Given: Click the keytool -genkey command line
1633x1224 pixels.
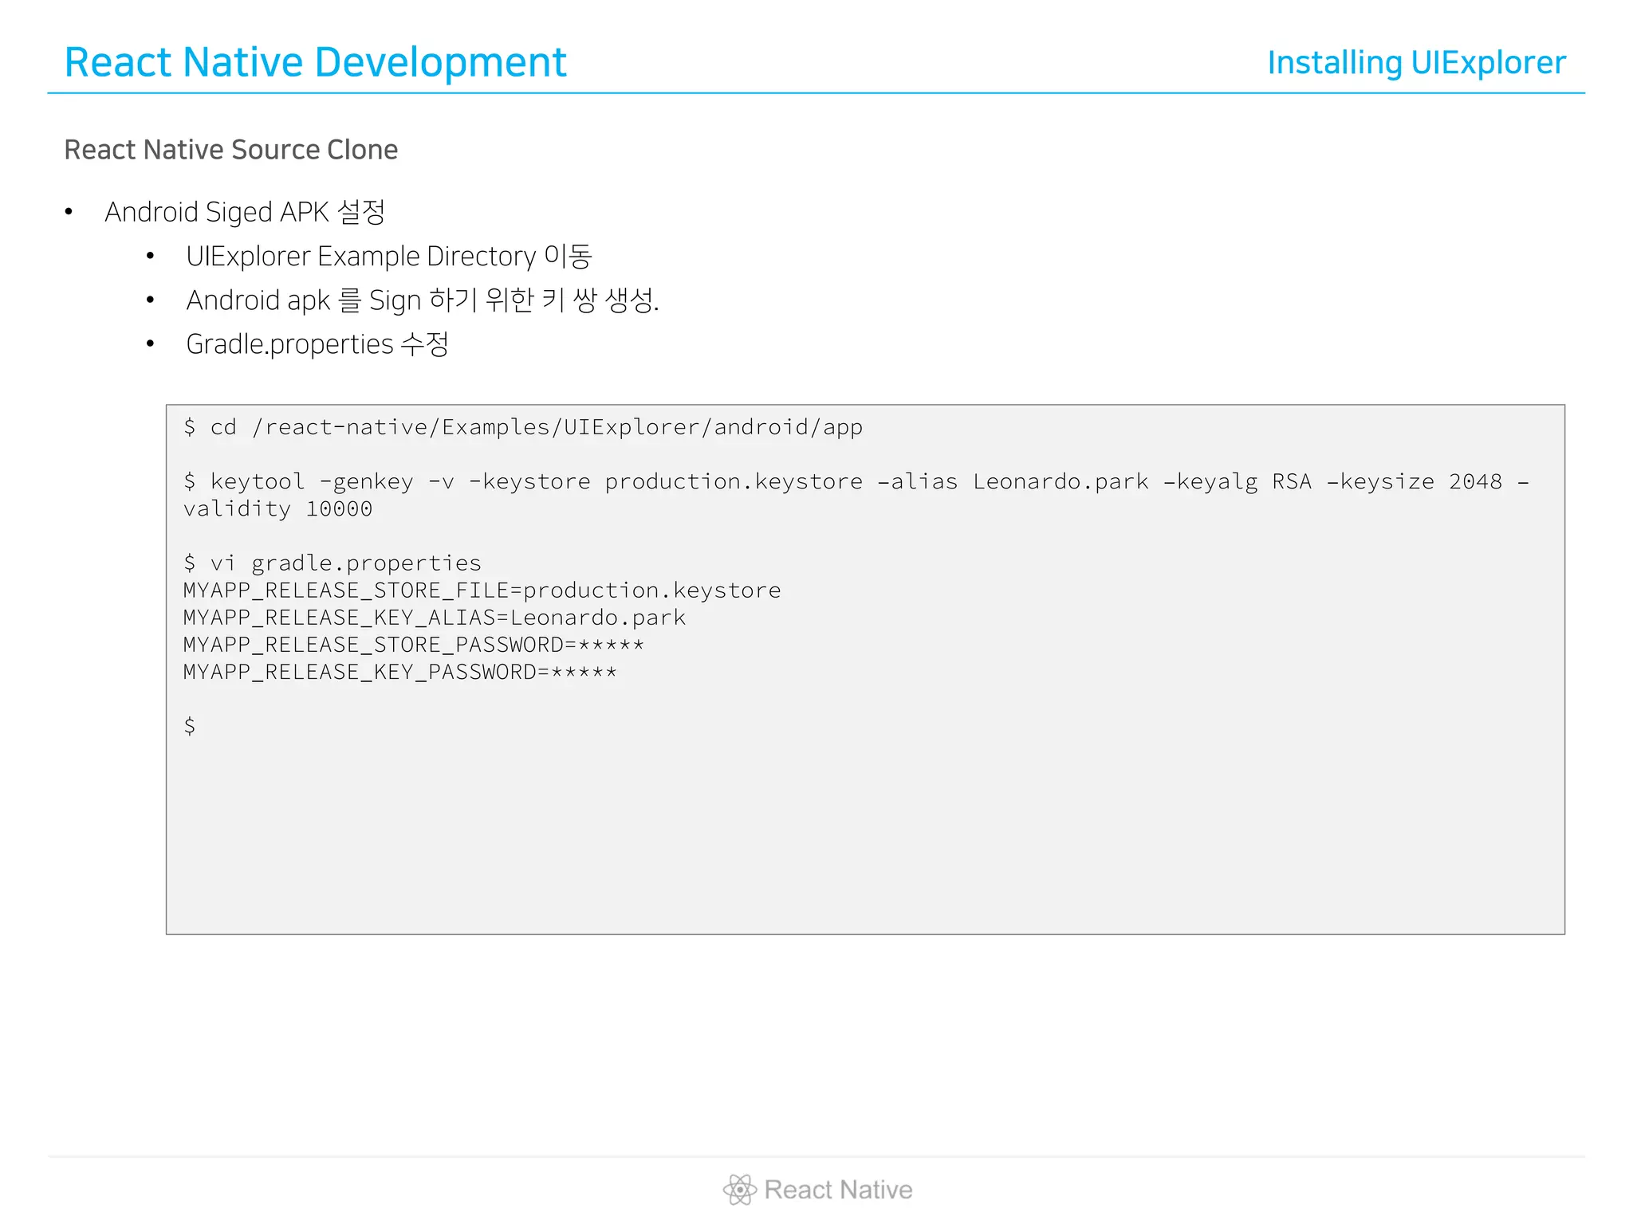Looking at the screenshot, I should pyautogui.click(x=856, y=481).
